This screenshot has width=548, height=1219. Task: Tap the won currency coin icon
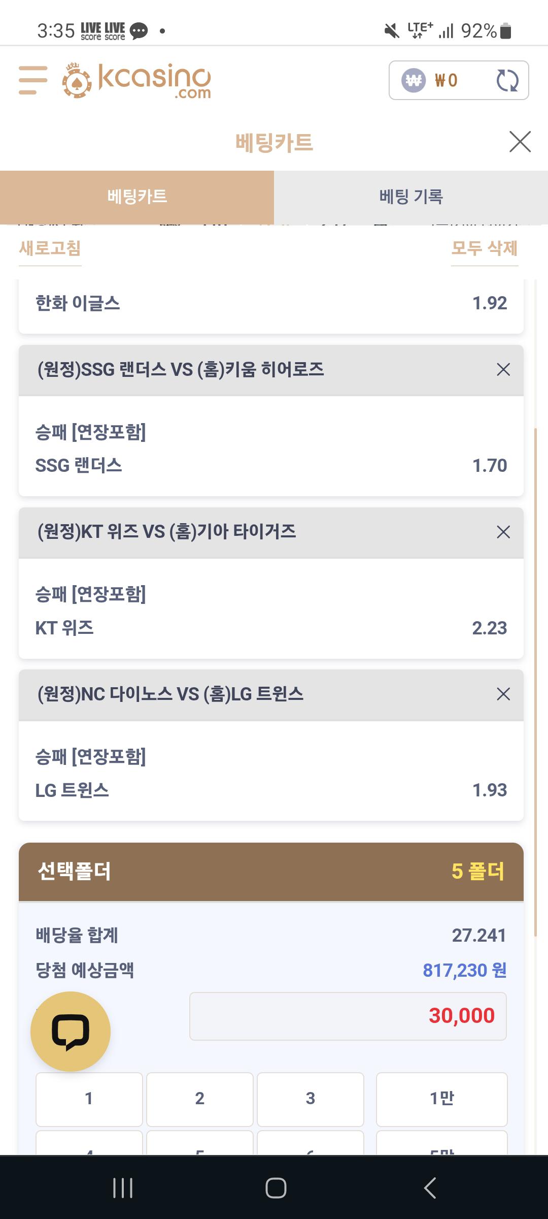coord(414,80)
